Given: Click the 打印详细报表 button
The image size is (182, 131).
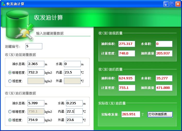Looking at the screenshot, I should click(160, 114).
